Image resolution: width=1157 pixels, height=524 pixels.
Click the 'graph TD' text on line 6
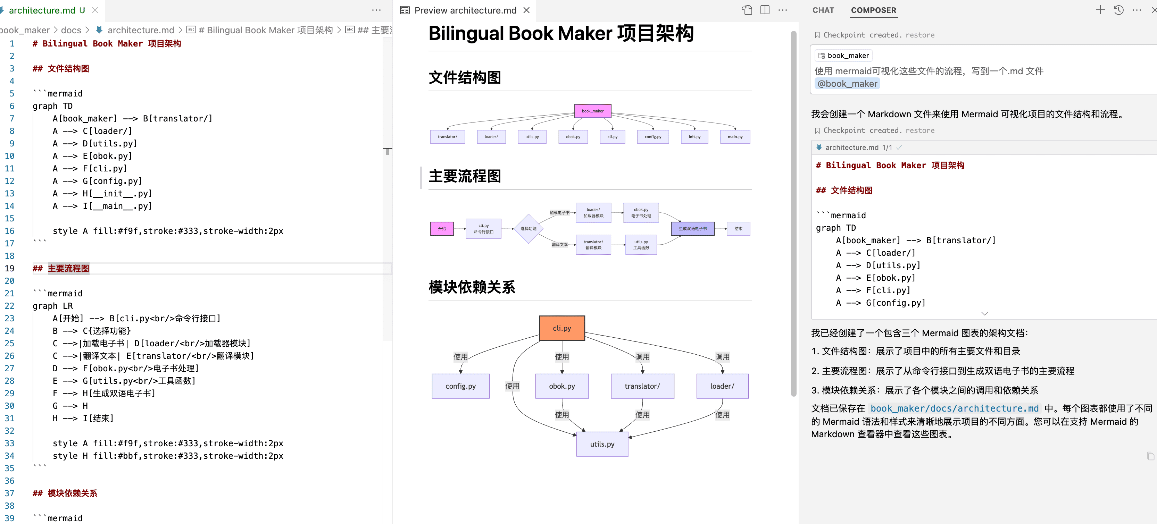(x=52, y=106)
